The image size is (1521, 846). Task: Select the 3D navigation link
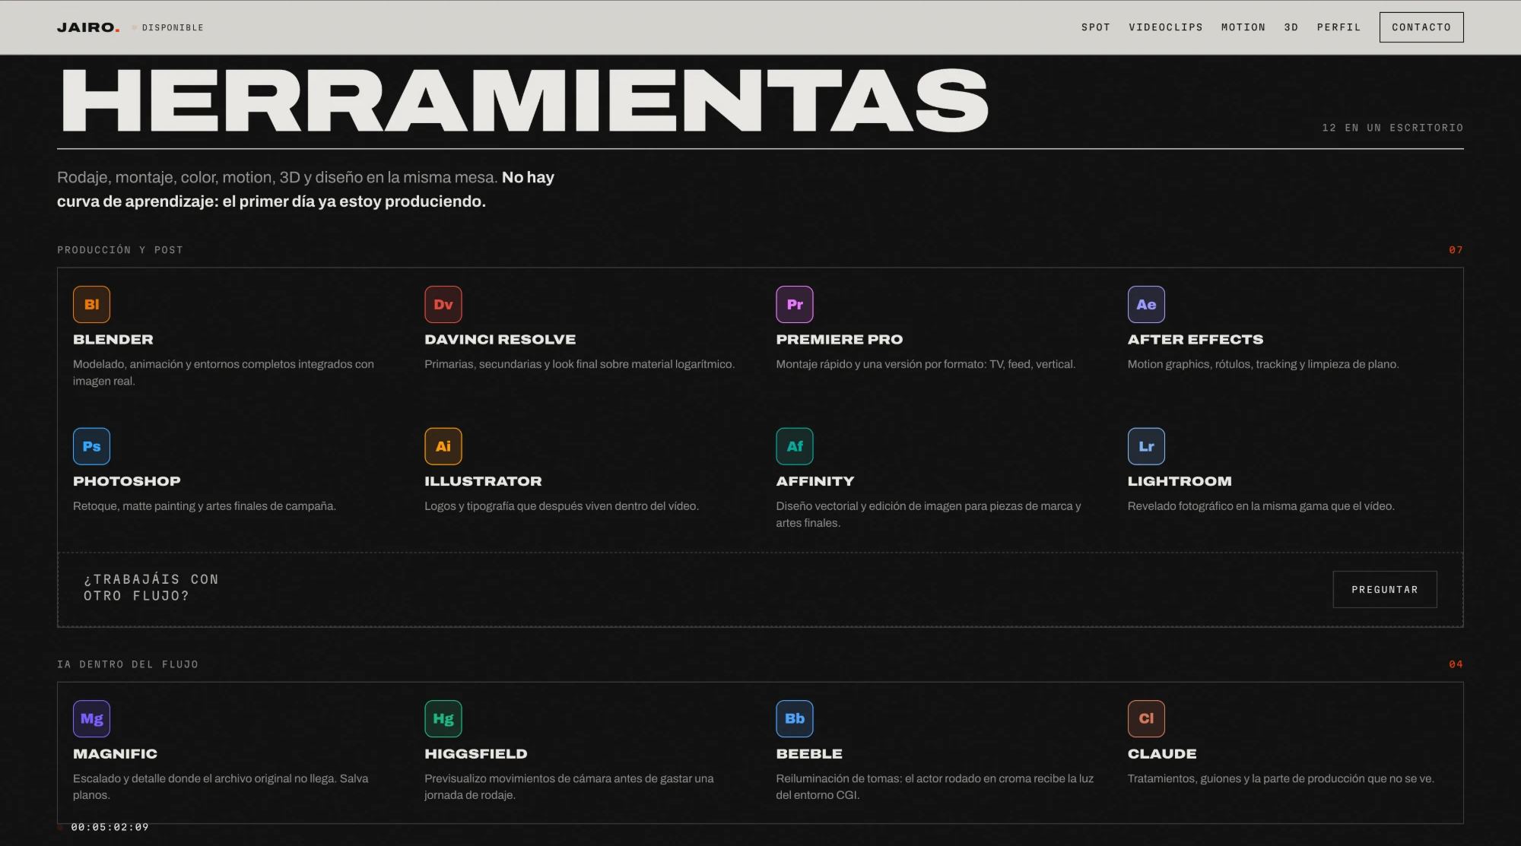(x=1291, y=27)
